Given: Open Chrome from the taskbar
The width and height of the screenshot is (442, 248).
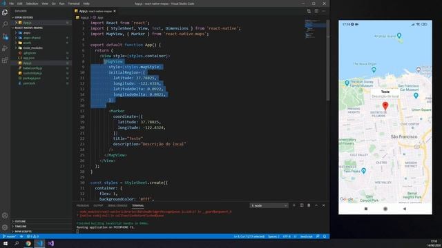Looking at the screenshot, I should 28,243.
